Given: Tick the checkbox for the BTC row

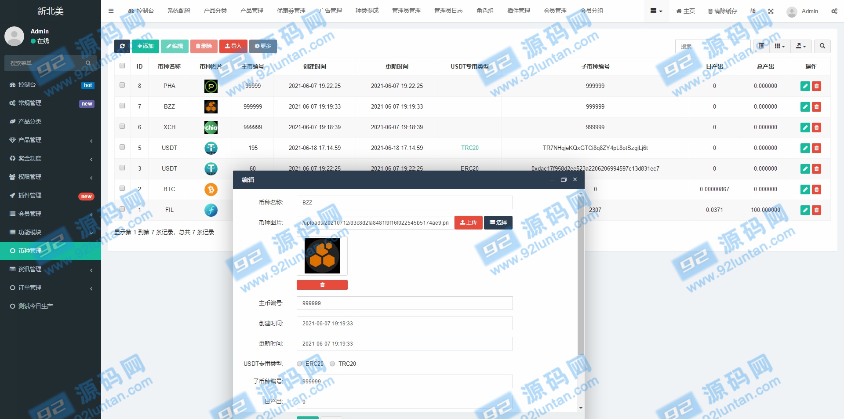Looking at the screenshot, I should 122,189.
